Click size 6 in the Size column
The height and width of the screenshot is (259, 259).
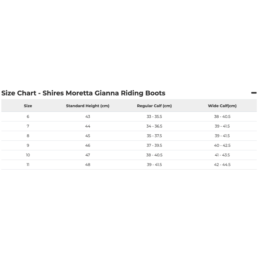click(28, 117)
